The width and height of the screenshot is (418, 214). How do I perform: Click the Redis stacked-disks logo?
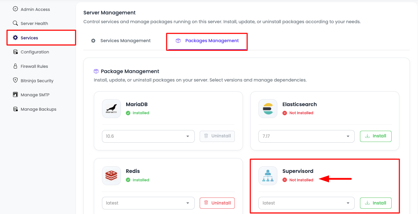click(111, 175)
